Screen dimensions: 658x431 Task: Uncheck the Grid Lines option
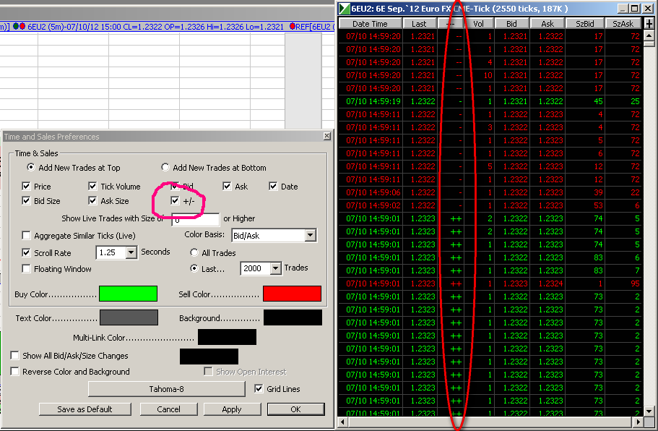259,389
